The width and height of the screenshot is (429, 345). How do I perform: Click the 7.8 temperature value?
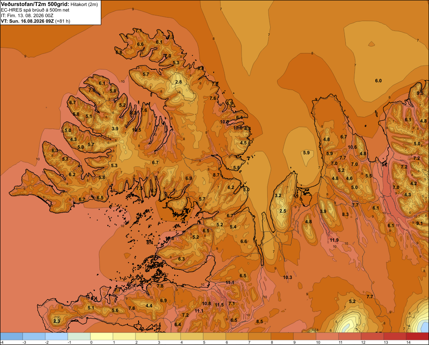click(x=160, y=286)
